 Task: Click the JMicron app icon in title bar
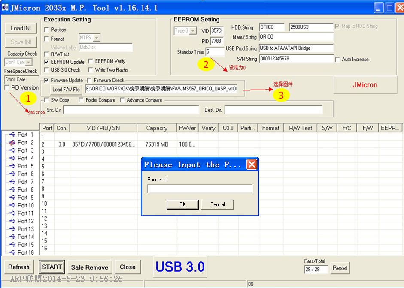click(x=5, y=7)
